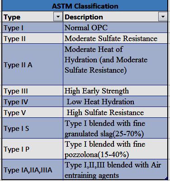Click the Type IV cell

(x=33, y=102)
